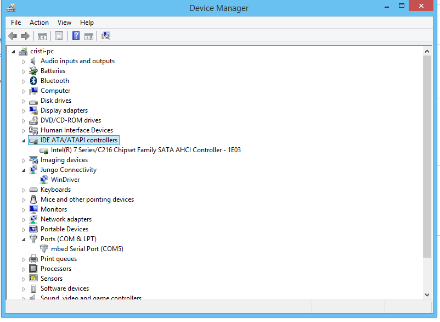Click the blue Help question mark icon

[x=76, y=36]
